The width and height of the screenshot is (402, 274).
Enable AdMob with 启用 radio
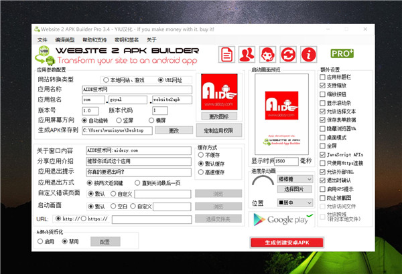[x=46, y=241]
